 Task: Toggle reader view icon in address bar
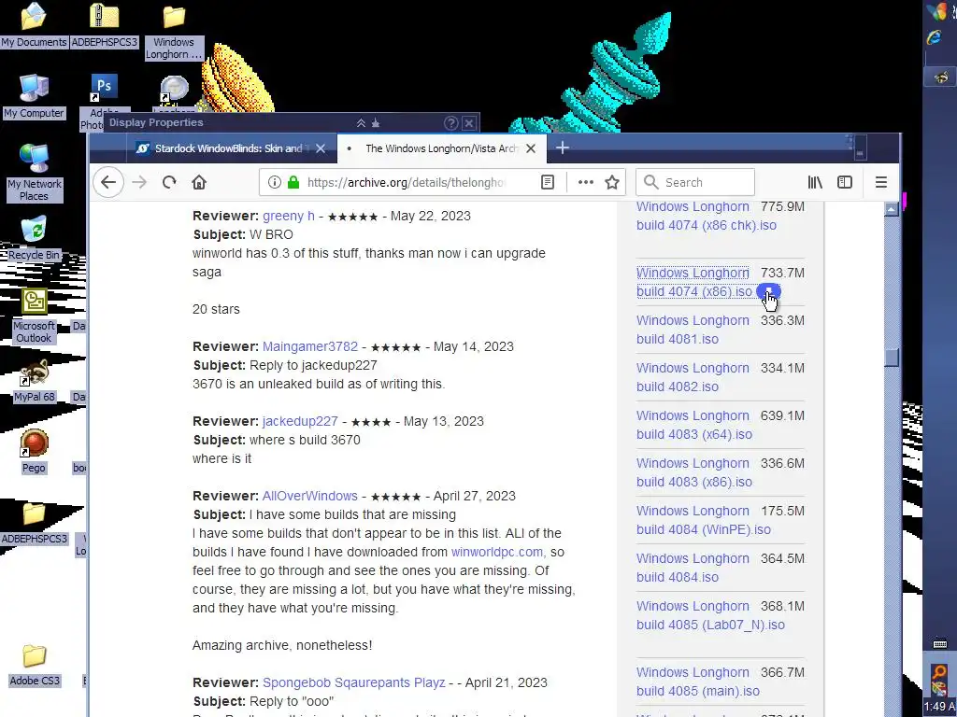(x=548, y=182)
